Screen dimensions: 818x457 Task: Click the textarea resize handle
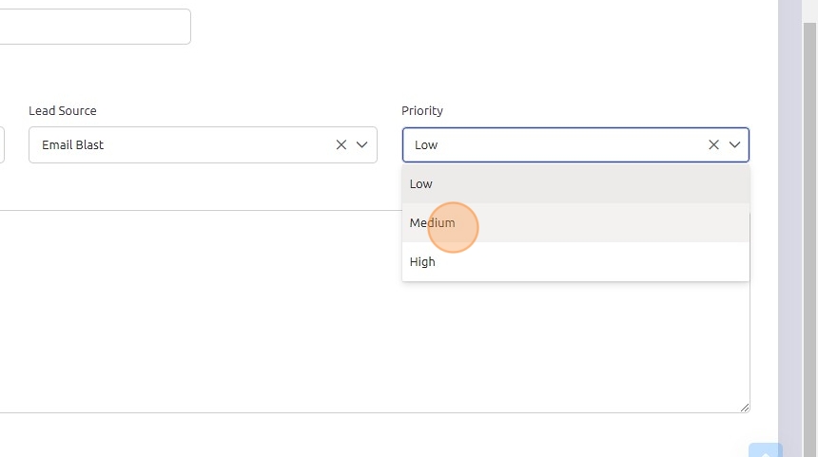point(745,408)
